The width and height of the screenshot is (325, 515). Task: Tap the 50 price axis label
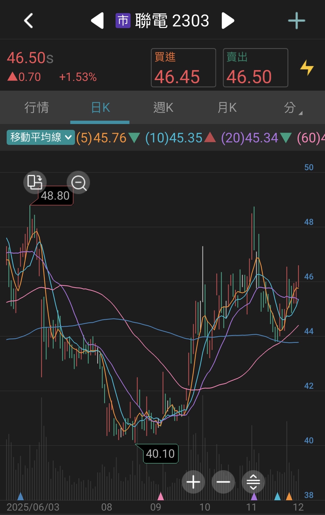(309, 167)
